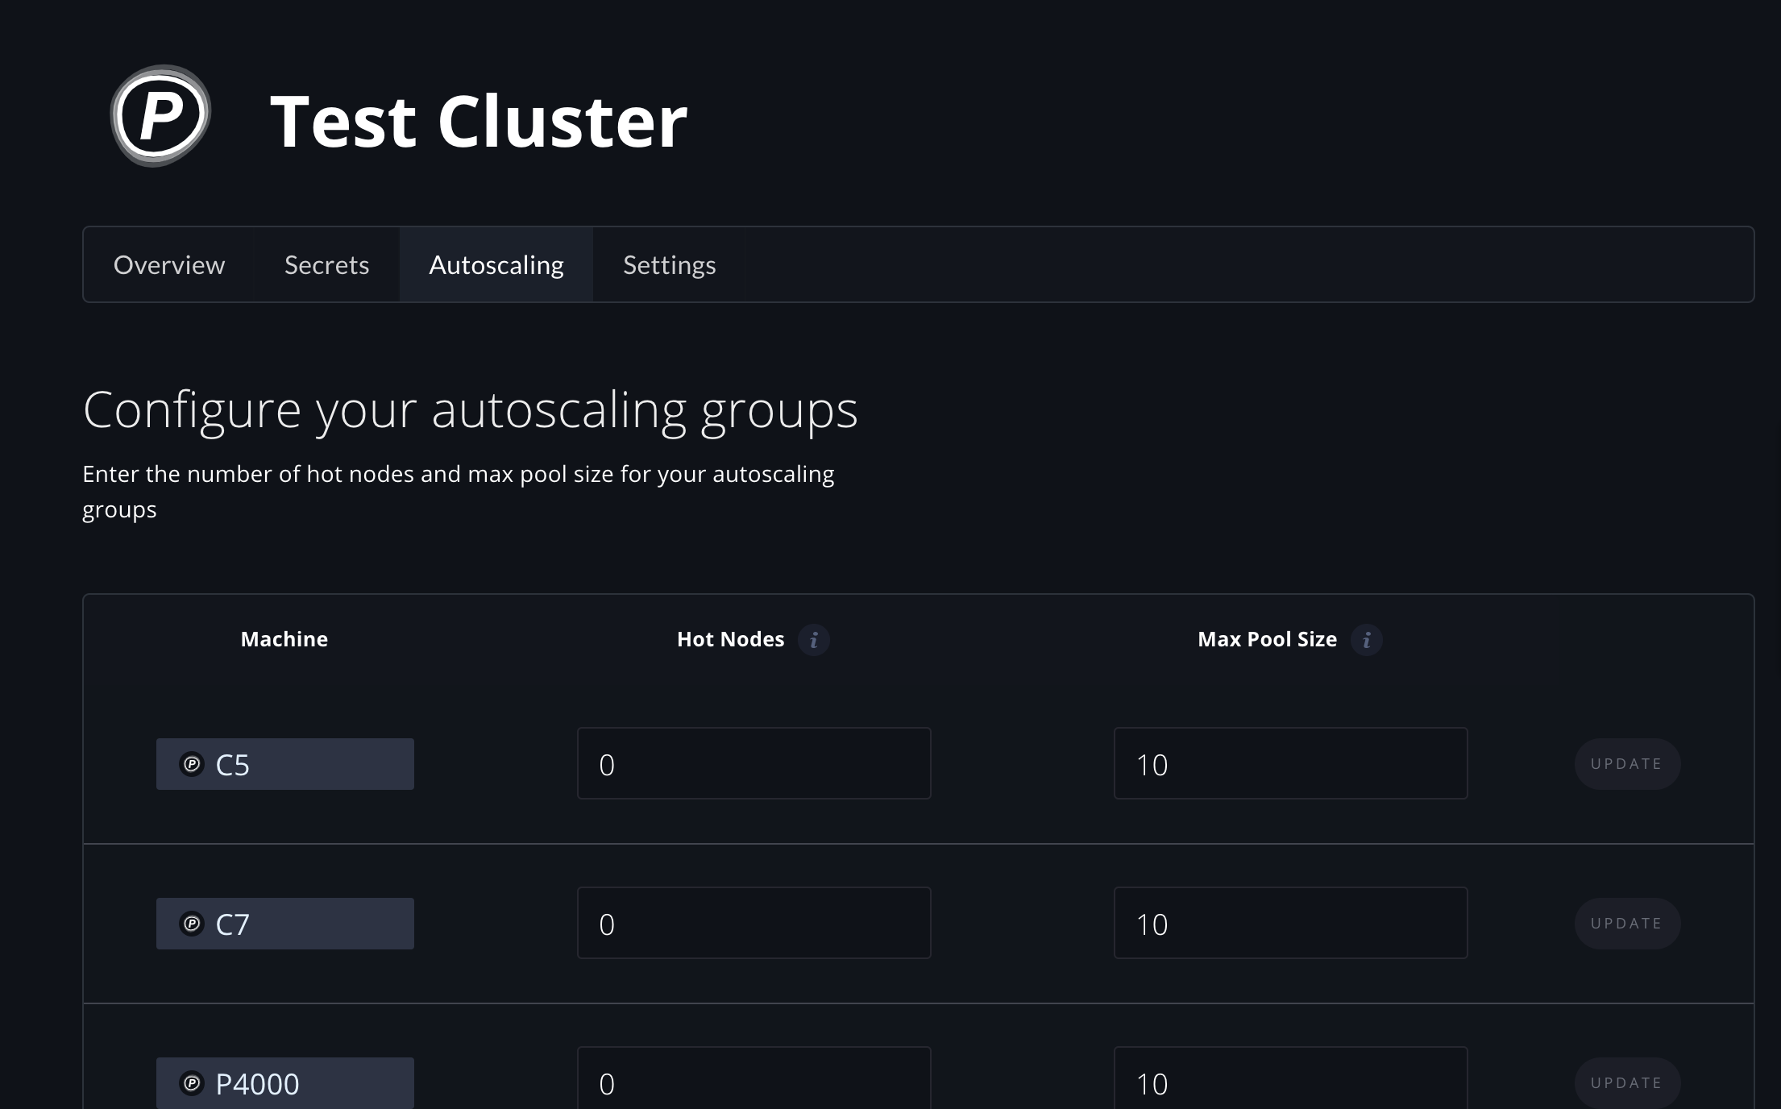This screenshot has height=1109, width=1781.
Task: Select the P4000 Hot Nodes field
Action: 754,1078
